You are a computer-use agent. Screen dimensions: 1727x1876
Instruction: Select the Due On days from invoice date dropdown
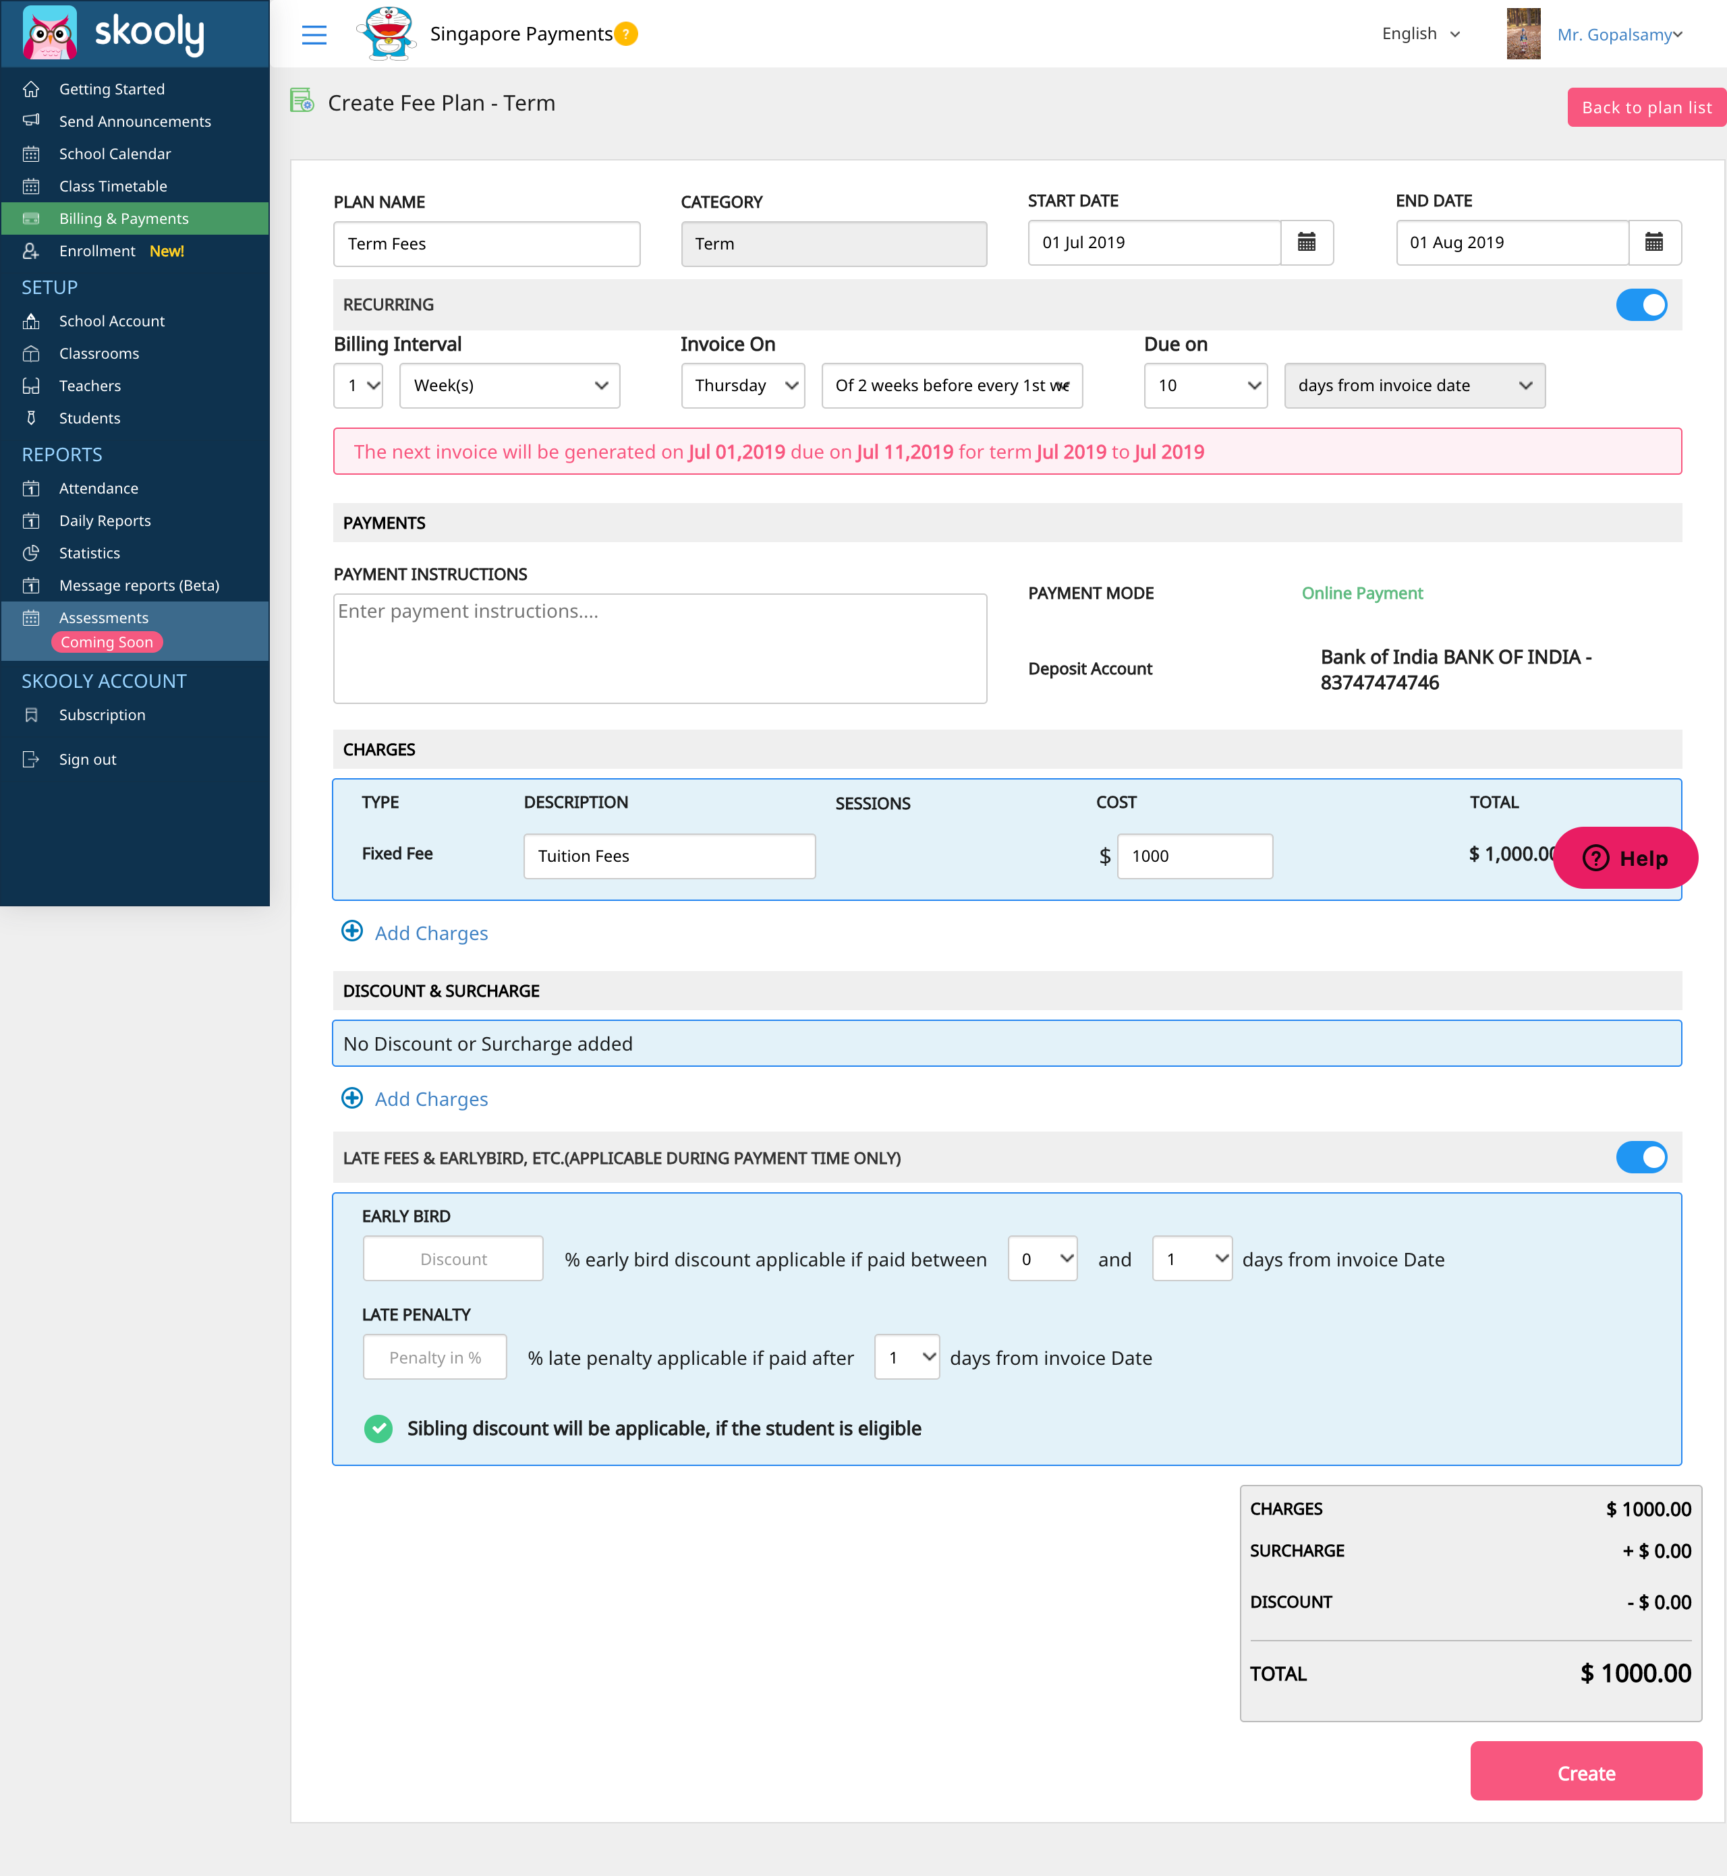(1410, 386)
